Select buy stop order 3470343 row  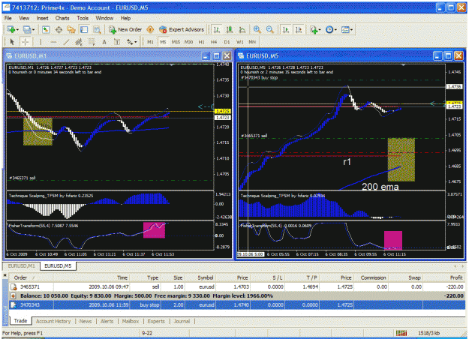tap(237, 305)
